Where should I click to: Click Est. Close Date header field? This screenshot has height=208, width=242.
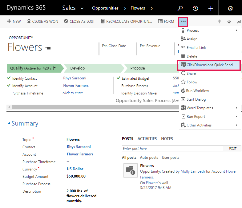pyautogui.click(x=114, y=49)
